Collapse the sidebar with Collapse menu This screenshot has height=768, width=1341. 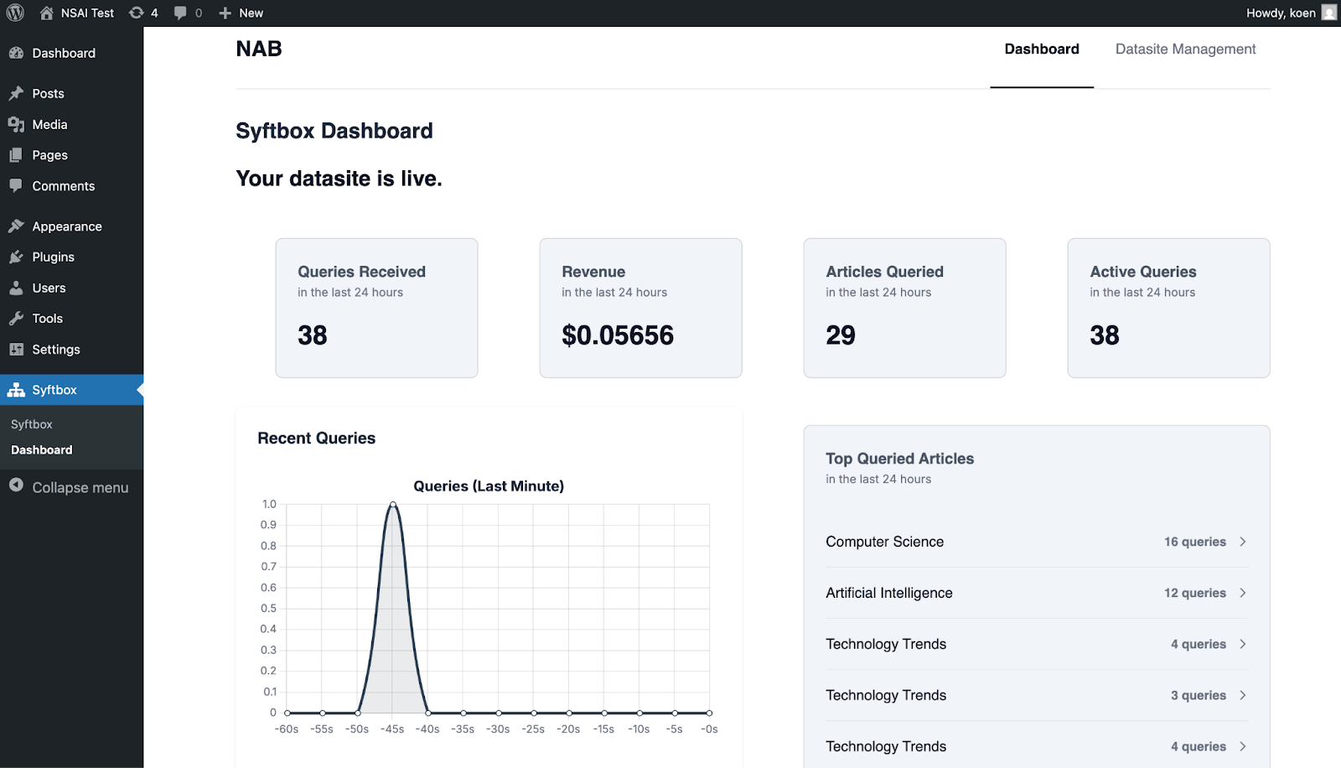tap(69, 487)
